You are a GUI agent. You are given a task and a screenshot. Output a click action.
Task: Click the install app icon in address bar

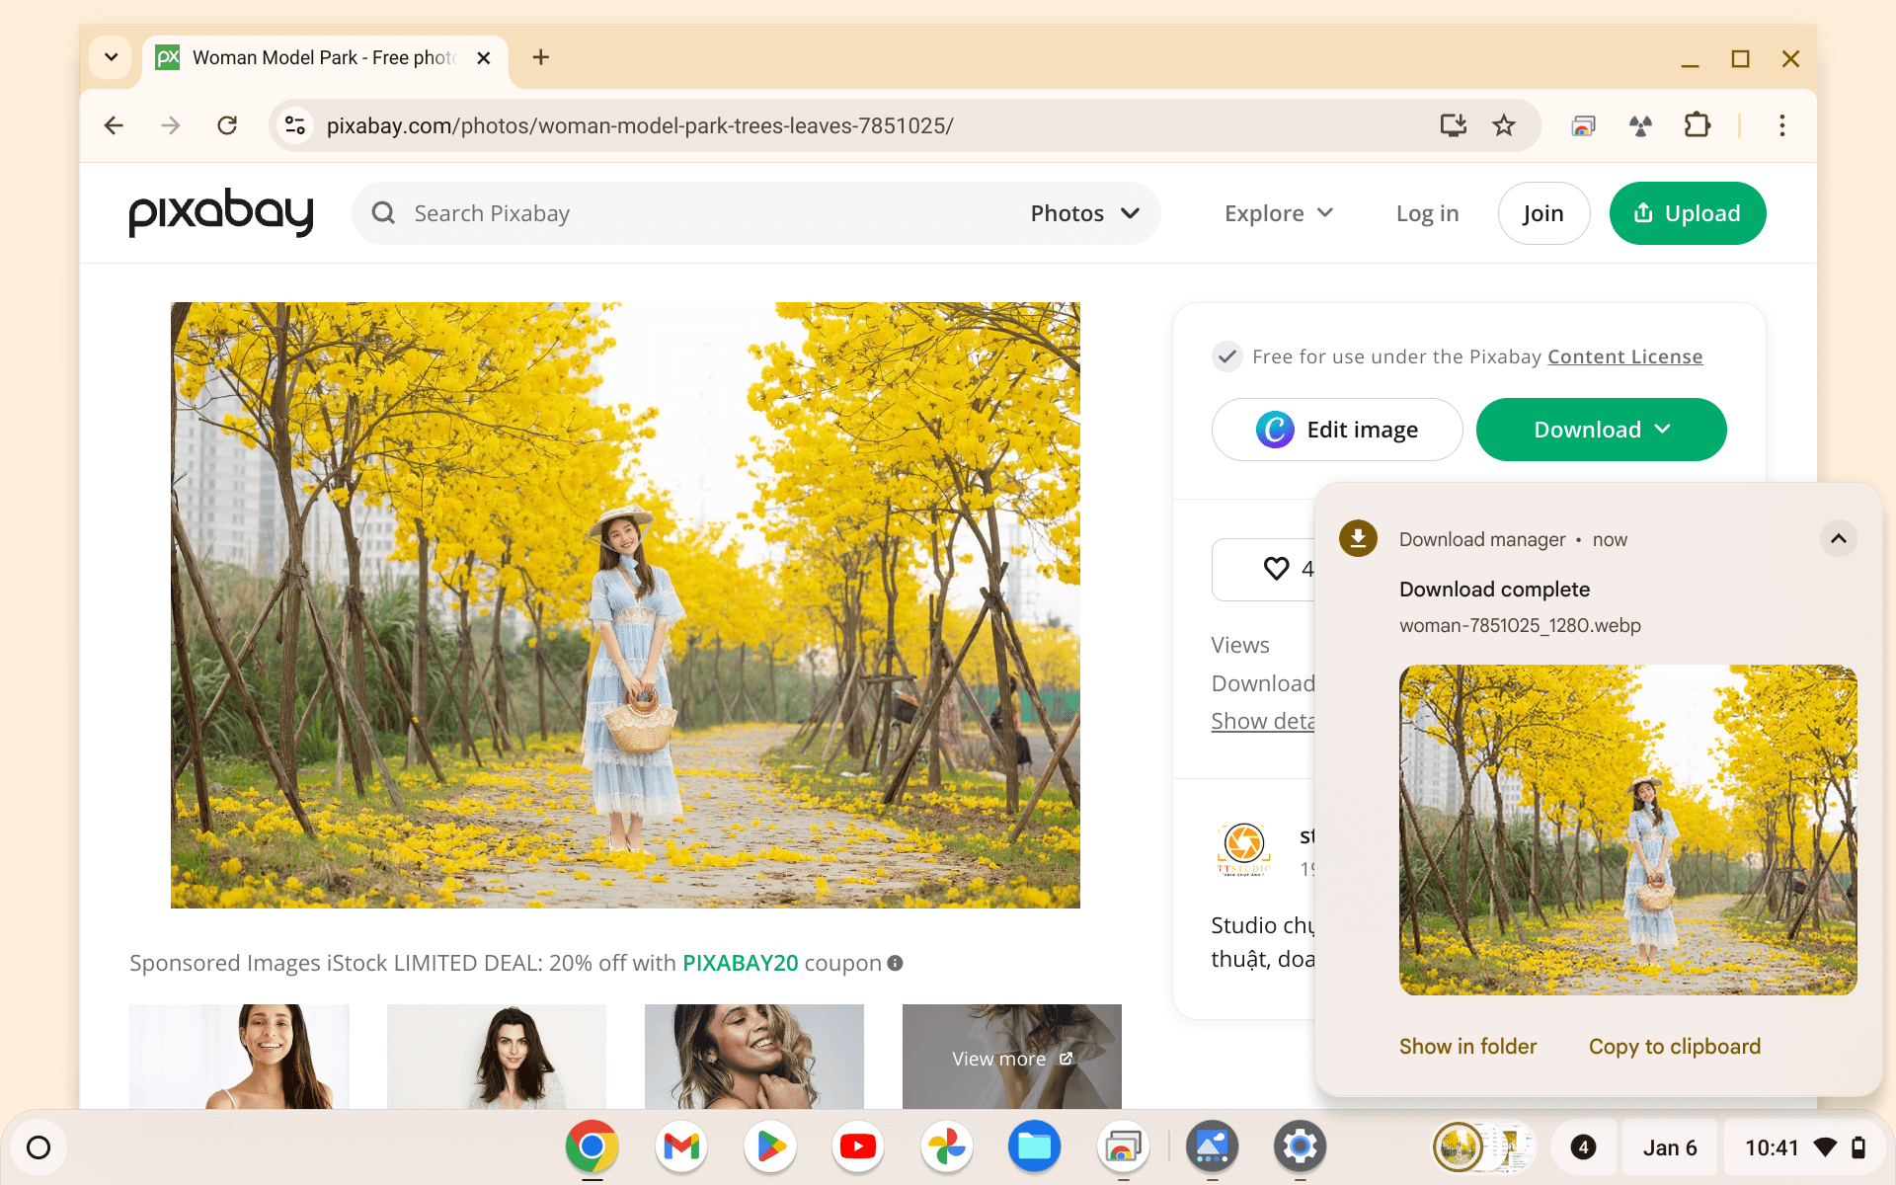tap(1453, 125)
